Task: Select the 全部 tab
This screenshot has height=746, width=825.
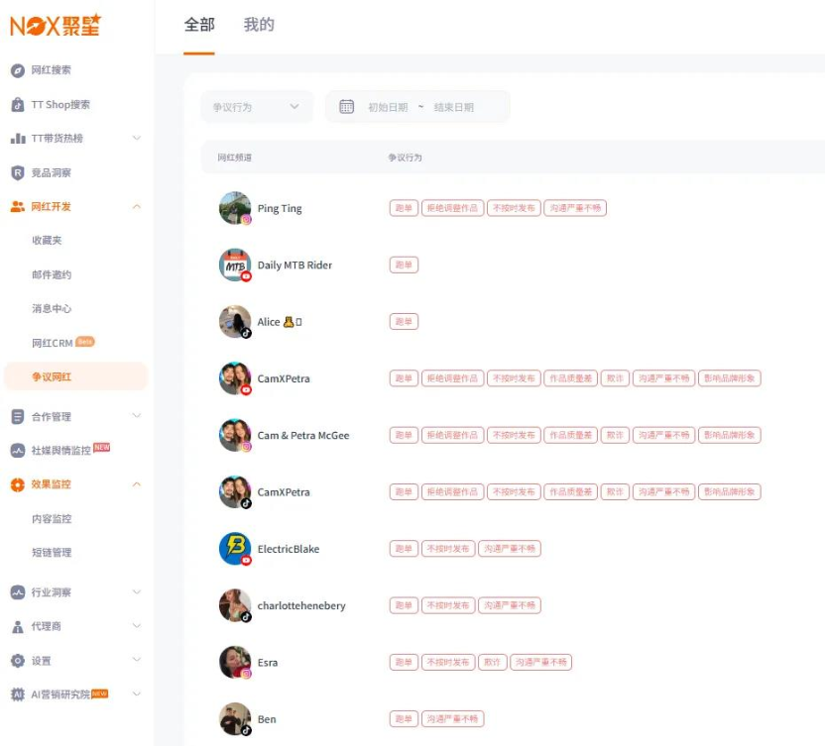Action: tap(200, 25)
